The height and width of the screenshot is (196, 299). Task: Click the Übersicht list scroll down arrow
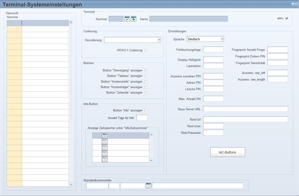tap(71, 185)
